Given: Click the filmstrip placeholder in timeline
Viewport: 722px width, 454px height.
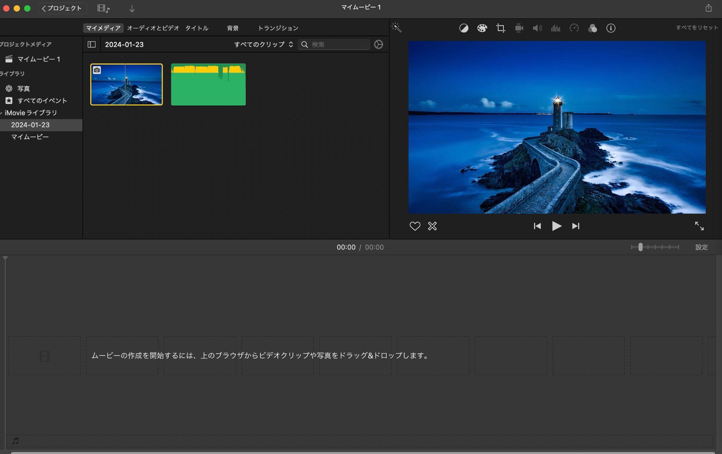Looking at the screenshot, I should click(44, 356).
